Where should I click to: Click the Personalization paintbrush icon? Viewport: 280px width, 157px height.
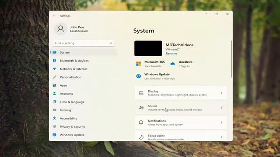pyautogui.click(x=54, y=77)
